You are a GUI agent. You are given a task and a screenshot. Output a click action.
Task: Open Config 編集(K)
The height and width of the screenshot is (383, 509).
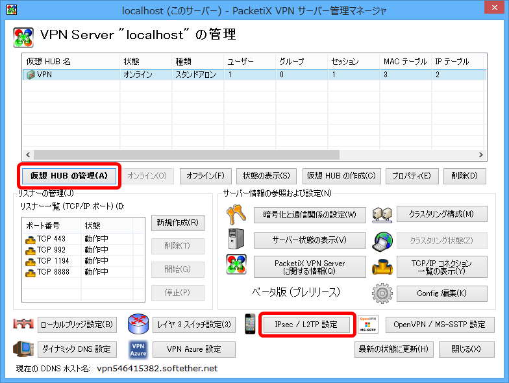click(x=441, y=293)
